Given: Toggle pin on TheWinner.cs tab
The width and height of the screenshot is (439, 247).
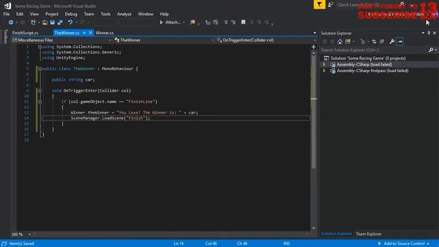Looking at the screenshot, I should [84, 33].
